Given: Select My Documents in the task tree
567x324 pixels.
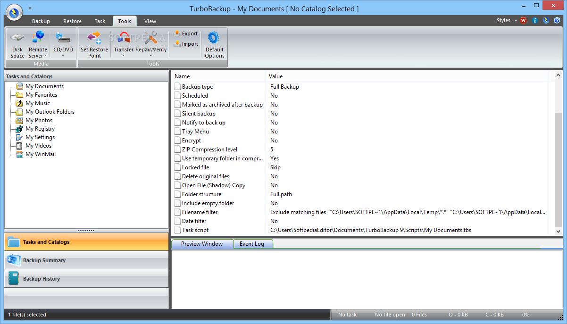Looking at the screenshot, I should (44, 86).
